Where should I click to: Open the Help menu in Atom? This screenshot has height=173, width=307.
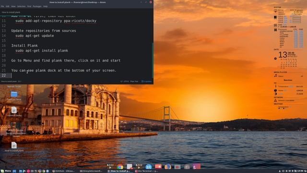tap(45, 6)
